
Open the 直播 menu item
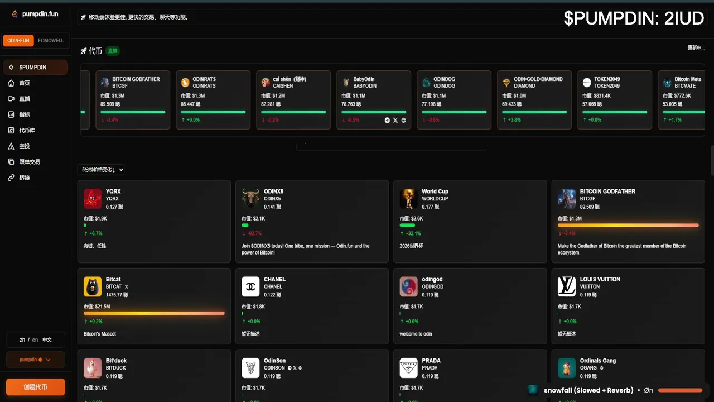36,99
